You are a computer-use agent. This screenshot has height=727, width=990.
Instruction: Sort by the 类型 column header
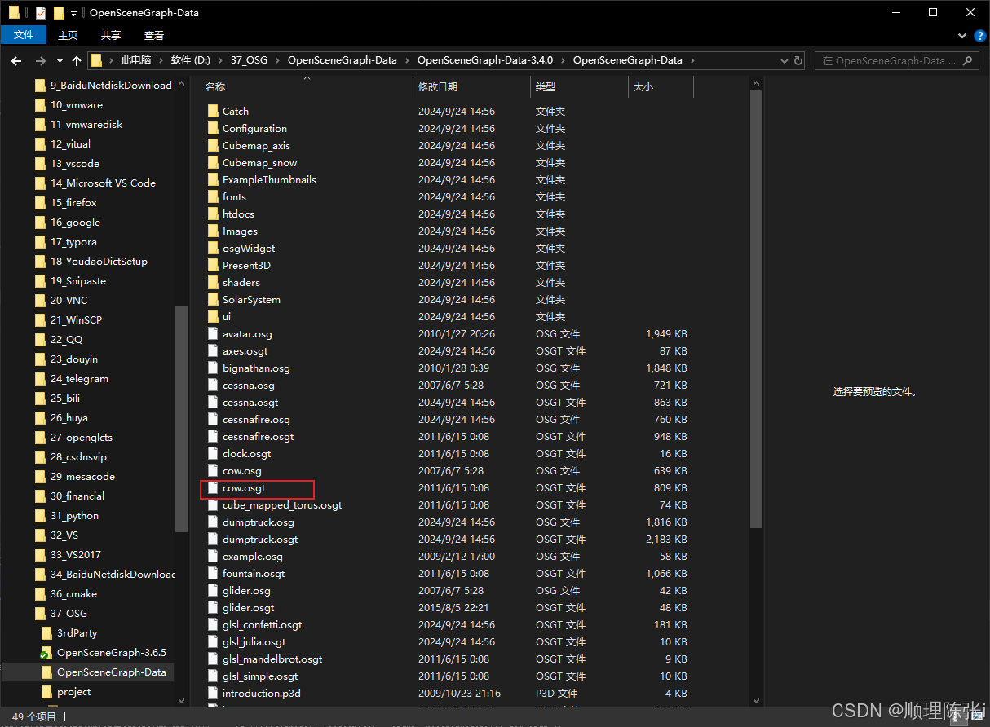546,86
